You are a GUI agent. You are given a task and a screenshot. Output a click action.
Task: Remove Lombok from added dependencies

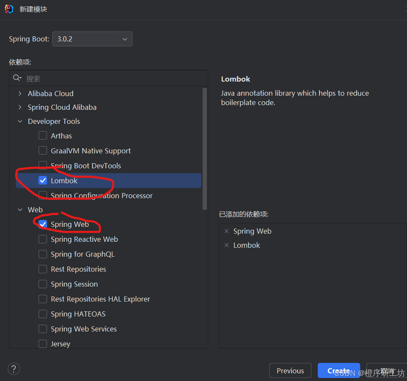[x=227, y=245]
